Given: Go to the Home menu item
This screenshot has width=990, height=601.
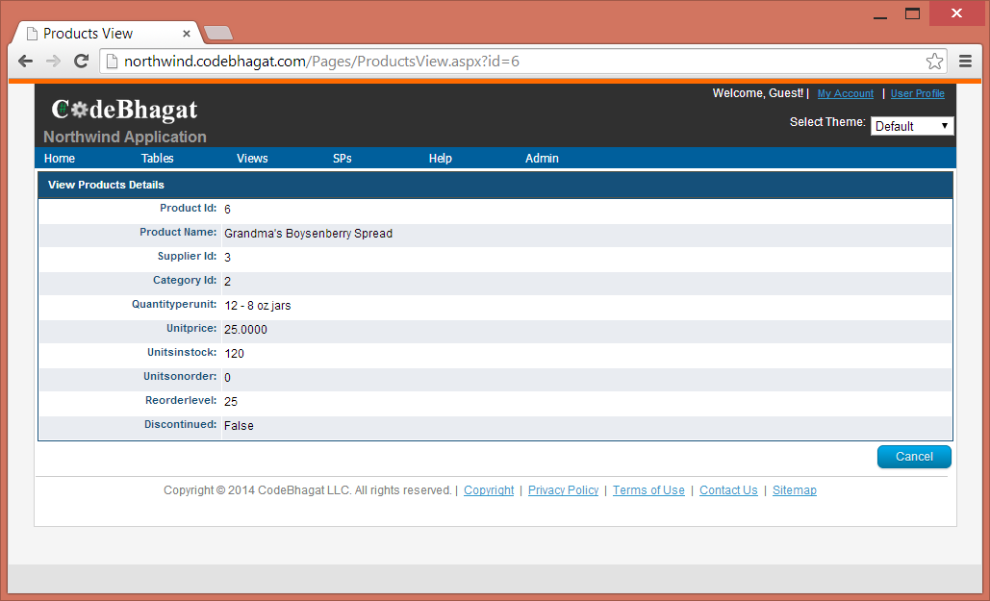Looking at the screenshot, I should [60, 159].
